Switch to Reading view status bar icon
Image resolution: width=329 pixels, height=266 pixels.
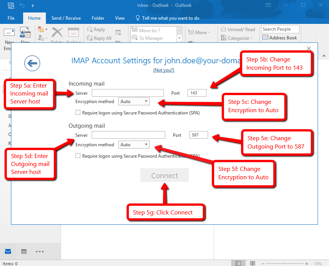click(x=252, y=263)
